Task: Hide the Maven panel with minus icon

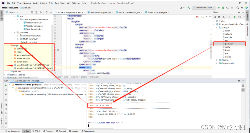Action: pyautogui.click(x=243, y=12)
